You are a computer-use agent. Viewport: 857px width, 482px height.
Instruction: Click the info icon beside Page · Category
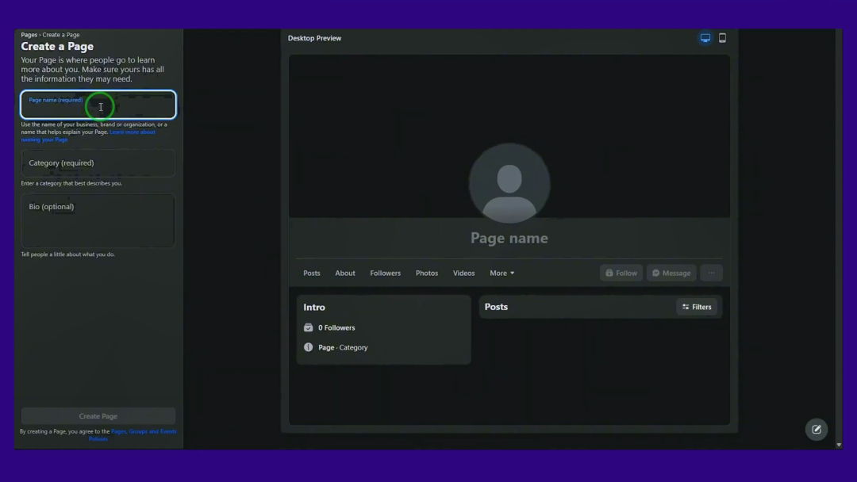tap(308, 347)
